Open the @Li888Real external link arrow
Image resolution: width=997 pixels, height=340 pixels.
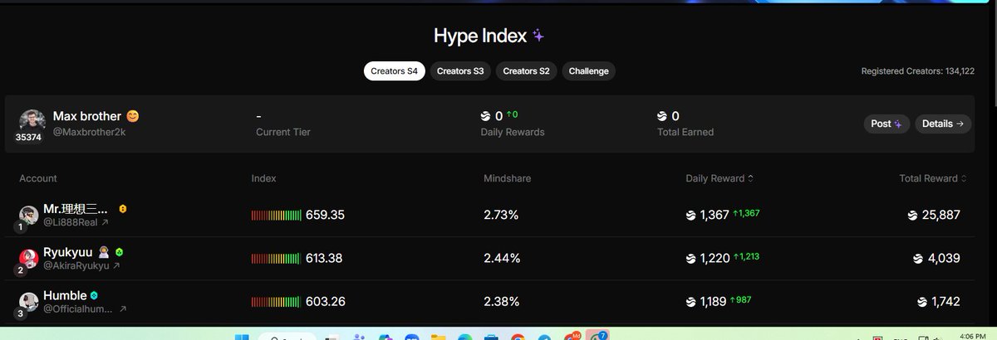point(106,222)
